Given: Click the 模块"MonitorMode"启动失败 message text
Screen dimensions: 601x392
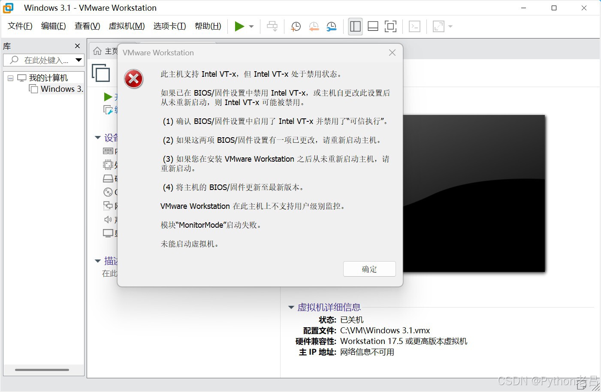Looking at the screenshot, I should [211, 225].
